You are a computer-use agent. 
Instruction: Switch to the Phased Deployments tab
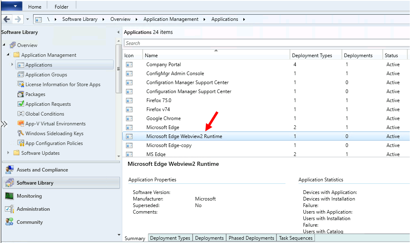tap(251, 238)
